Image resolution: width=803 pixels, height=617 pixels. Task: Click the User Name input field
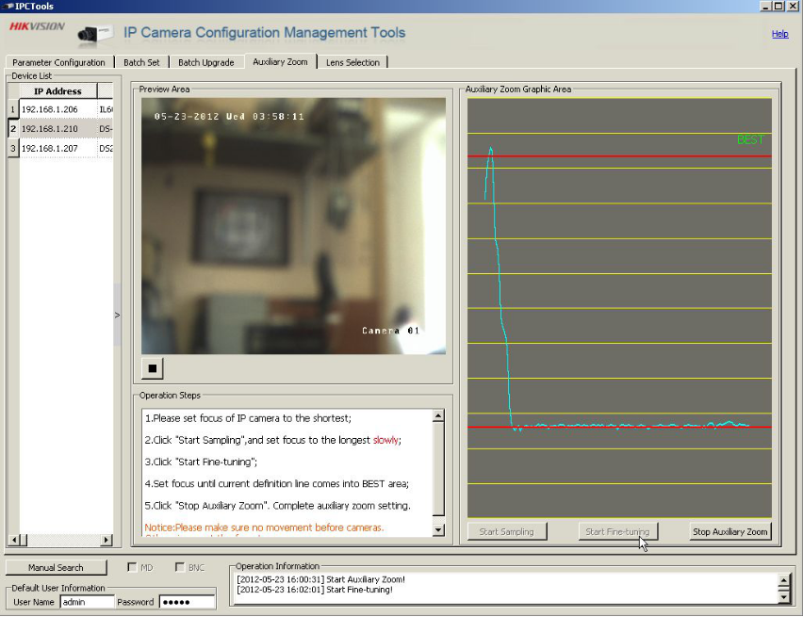pos(87,602)
